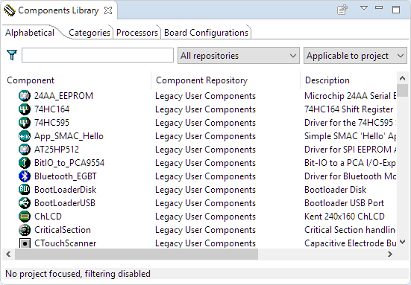Click the '74HC164 Shift Register' description
Viewport: 411px width, 285px height.
349,109
